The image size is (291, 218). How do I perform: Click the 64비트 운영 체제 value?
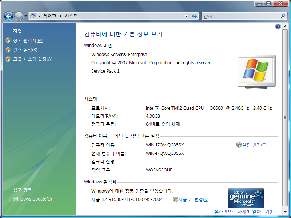(163, 124)
